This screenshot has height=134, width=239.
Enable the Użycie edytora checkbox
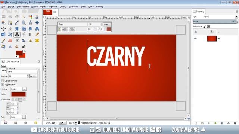click(3, 81)
